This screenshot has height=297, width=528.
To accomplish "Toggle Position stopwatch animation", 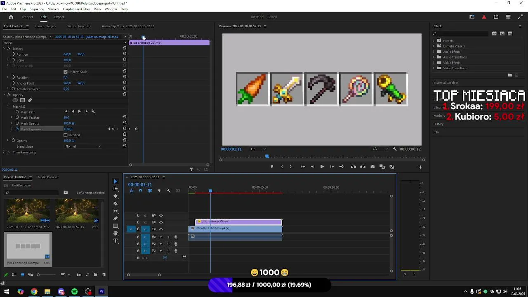I will 13,54.
